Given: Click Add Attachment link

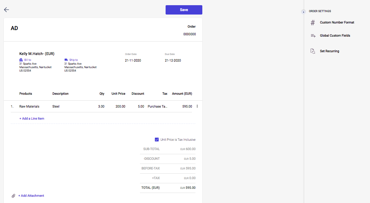Looking at the screenshot, I should pyautogui.click(x=31, y=195).
